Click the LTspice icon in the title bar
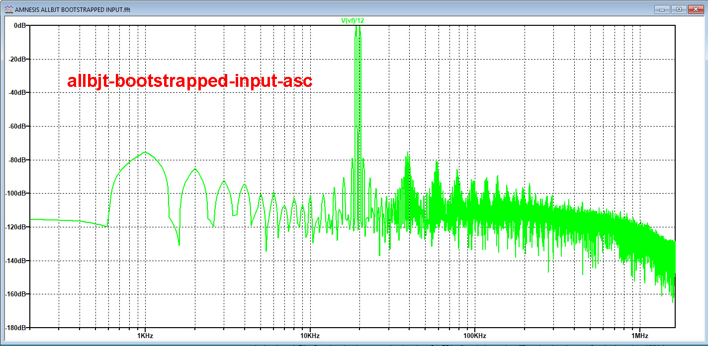 pos(8,9)
